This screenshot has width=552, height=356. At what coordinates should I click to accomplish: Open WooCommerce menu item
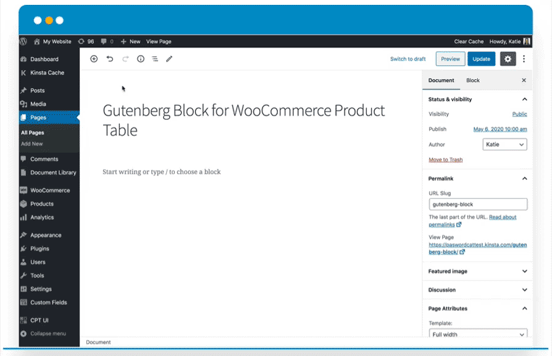pos(49,190)
